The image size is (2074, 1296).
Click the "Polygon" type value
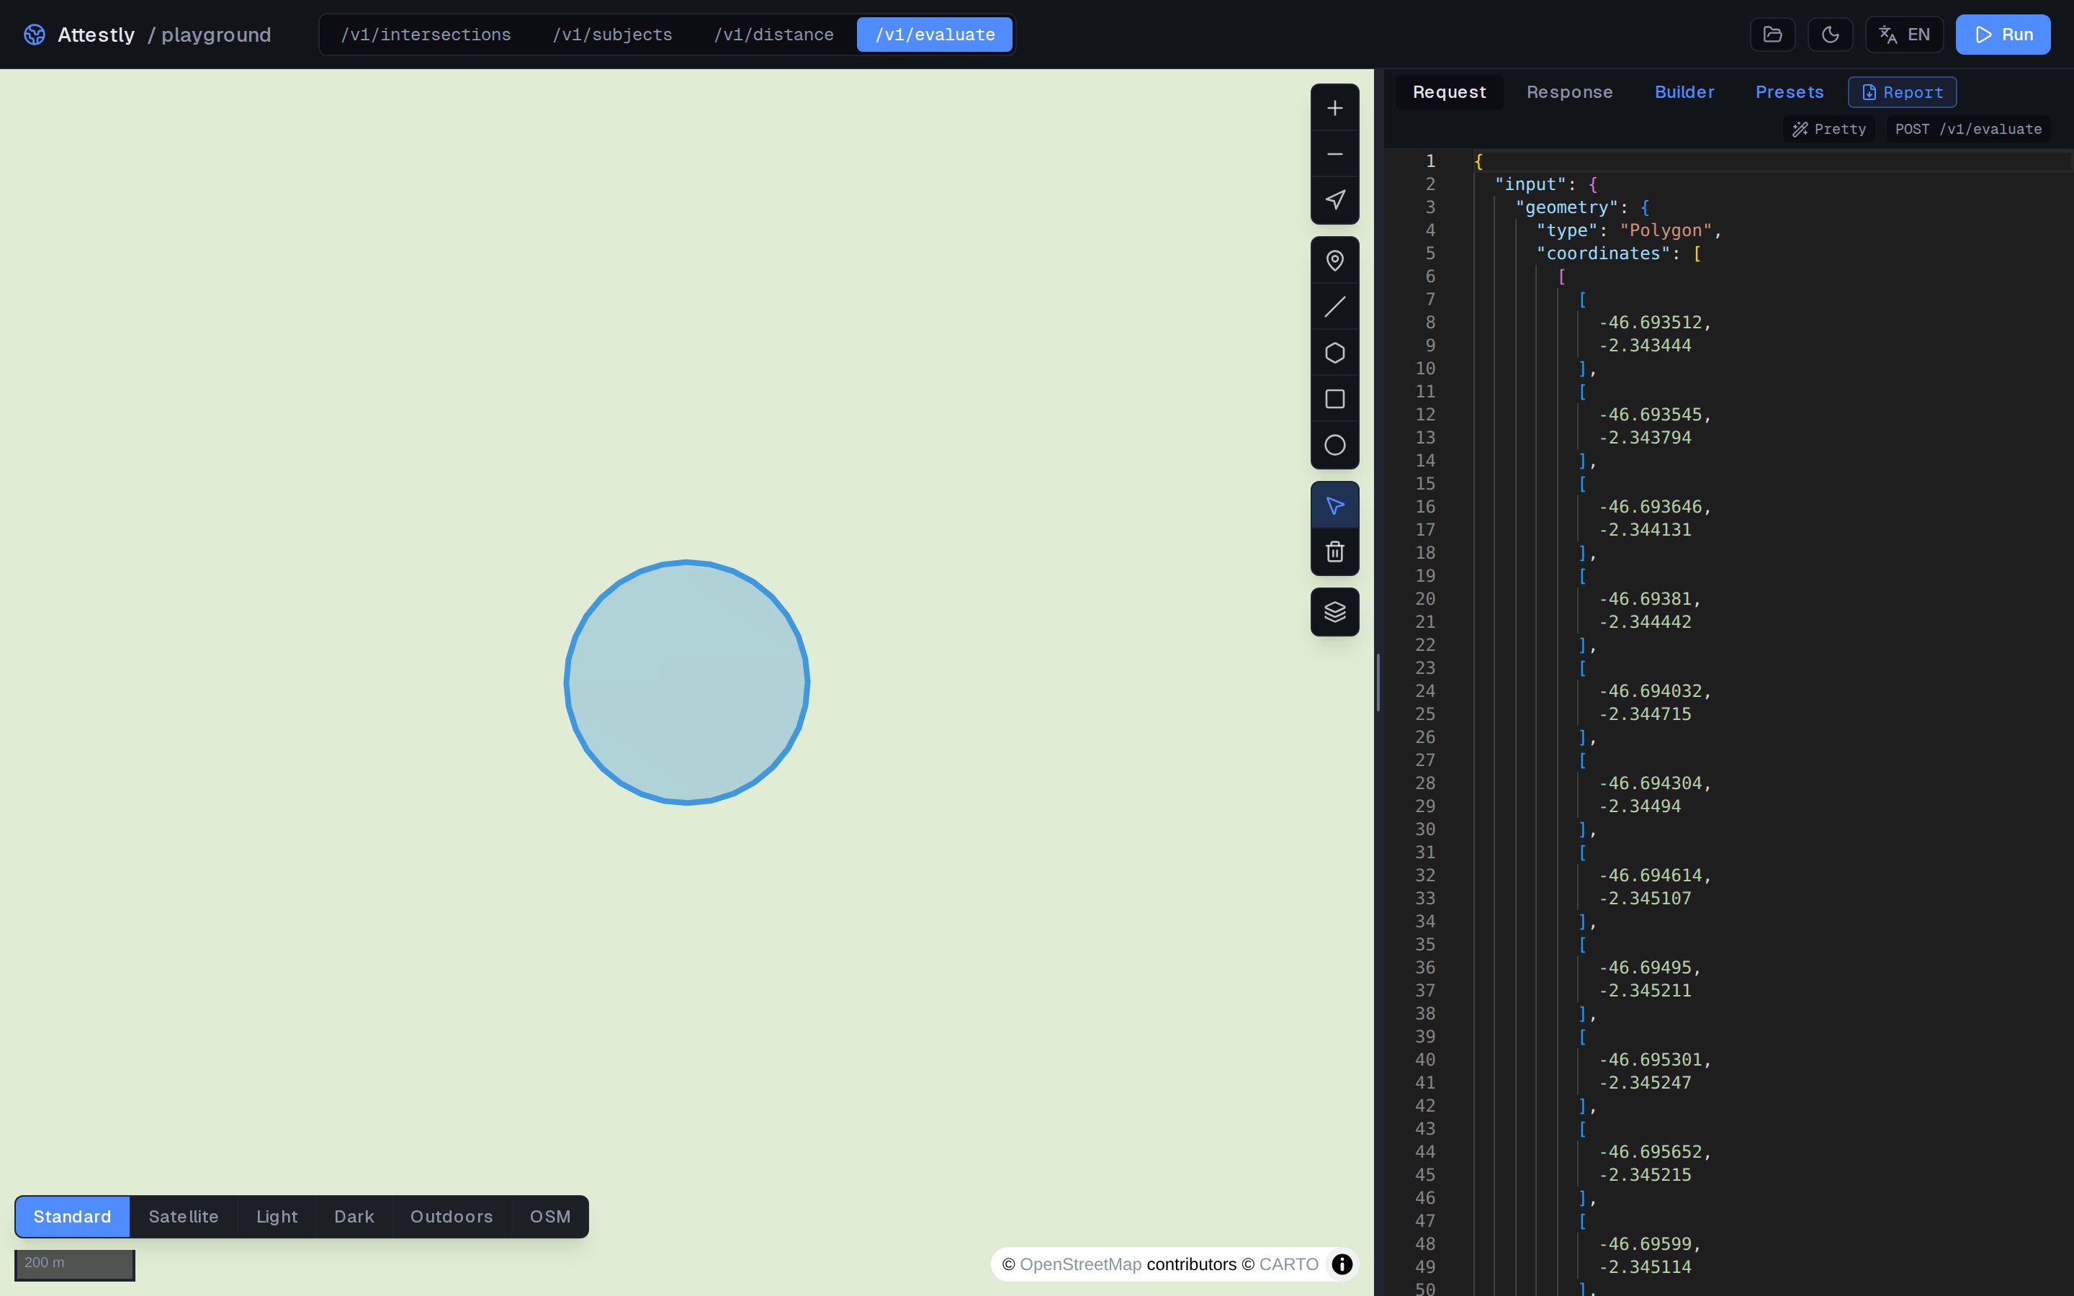pos(1665,230)
